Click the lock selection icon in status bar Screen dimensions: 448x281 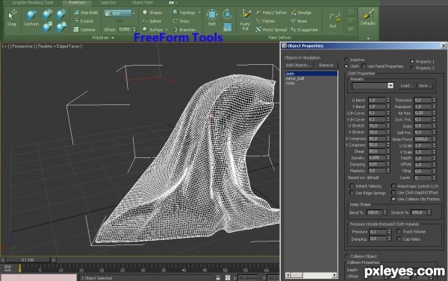pos(218,277)
